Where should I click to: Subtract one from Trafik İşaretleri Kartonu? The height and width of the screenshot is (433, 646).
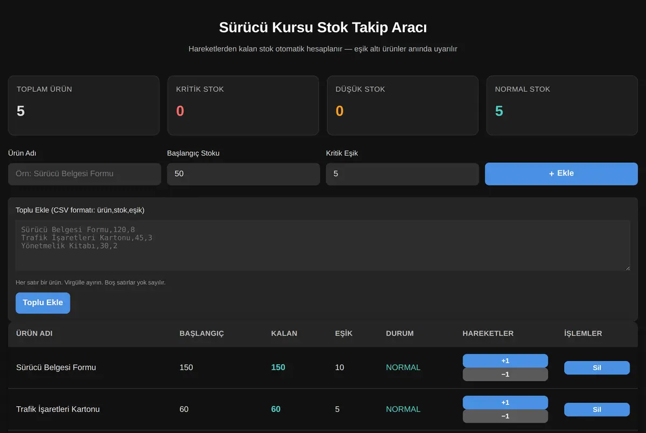(x=505, y=416)
